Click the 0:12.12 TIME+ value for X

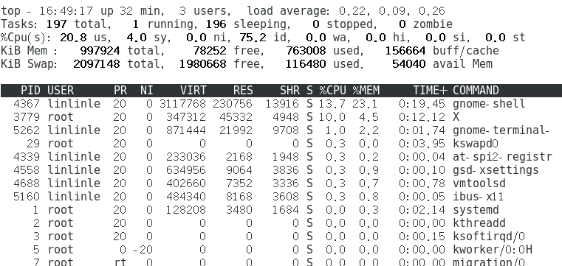[422, 117]
